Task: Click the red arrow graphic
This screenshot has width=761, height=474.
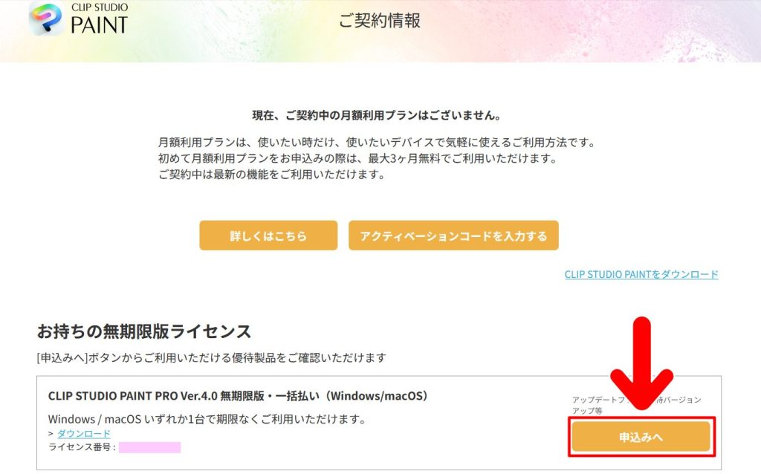Action: coord(641,364)
